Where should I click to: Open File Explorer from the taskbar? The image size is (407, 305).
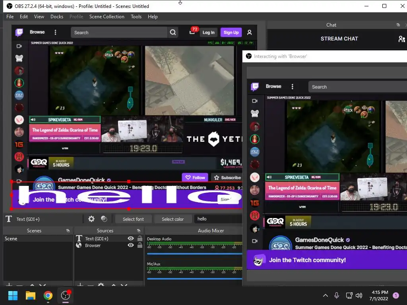point(30,295)
